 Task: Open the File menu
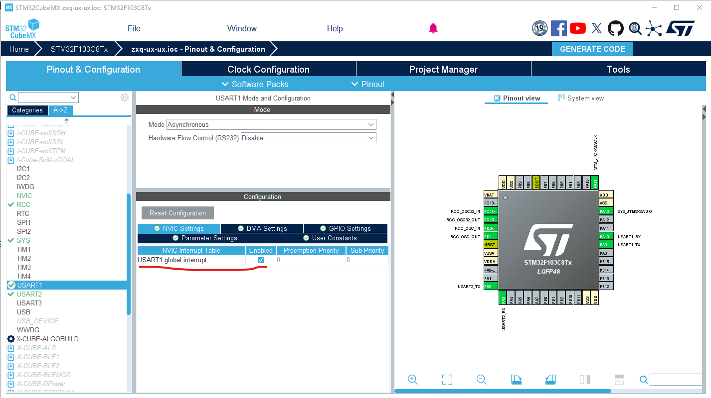pyautogui.click(x=134, y=28)
